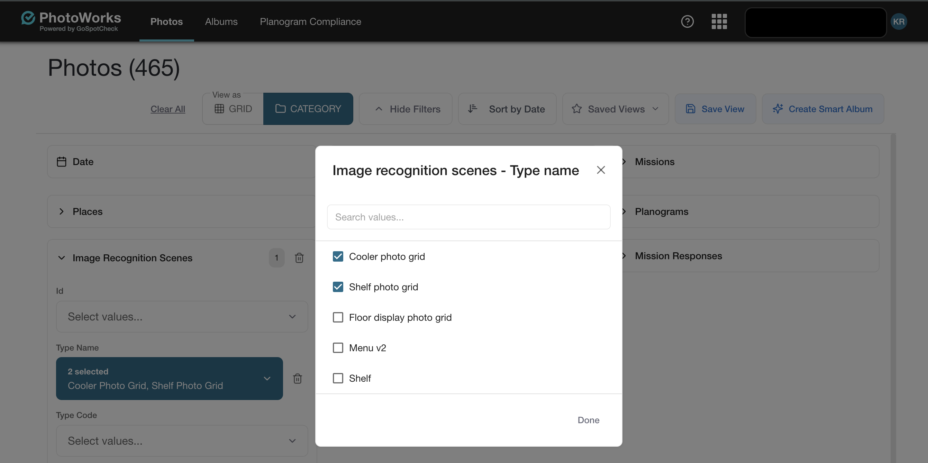Click the calendar icon beside Date

pyautogui.click(x=62, y=161)
